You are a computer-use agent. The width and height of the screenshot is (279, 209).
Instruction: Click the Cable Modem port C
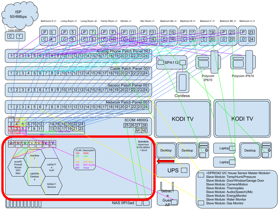[x=10, y=36]
